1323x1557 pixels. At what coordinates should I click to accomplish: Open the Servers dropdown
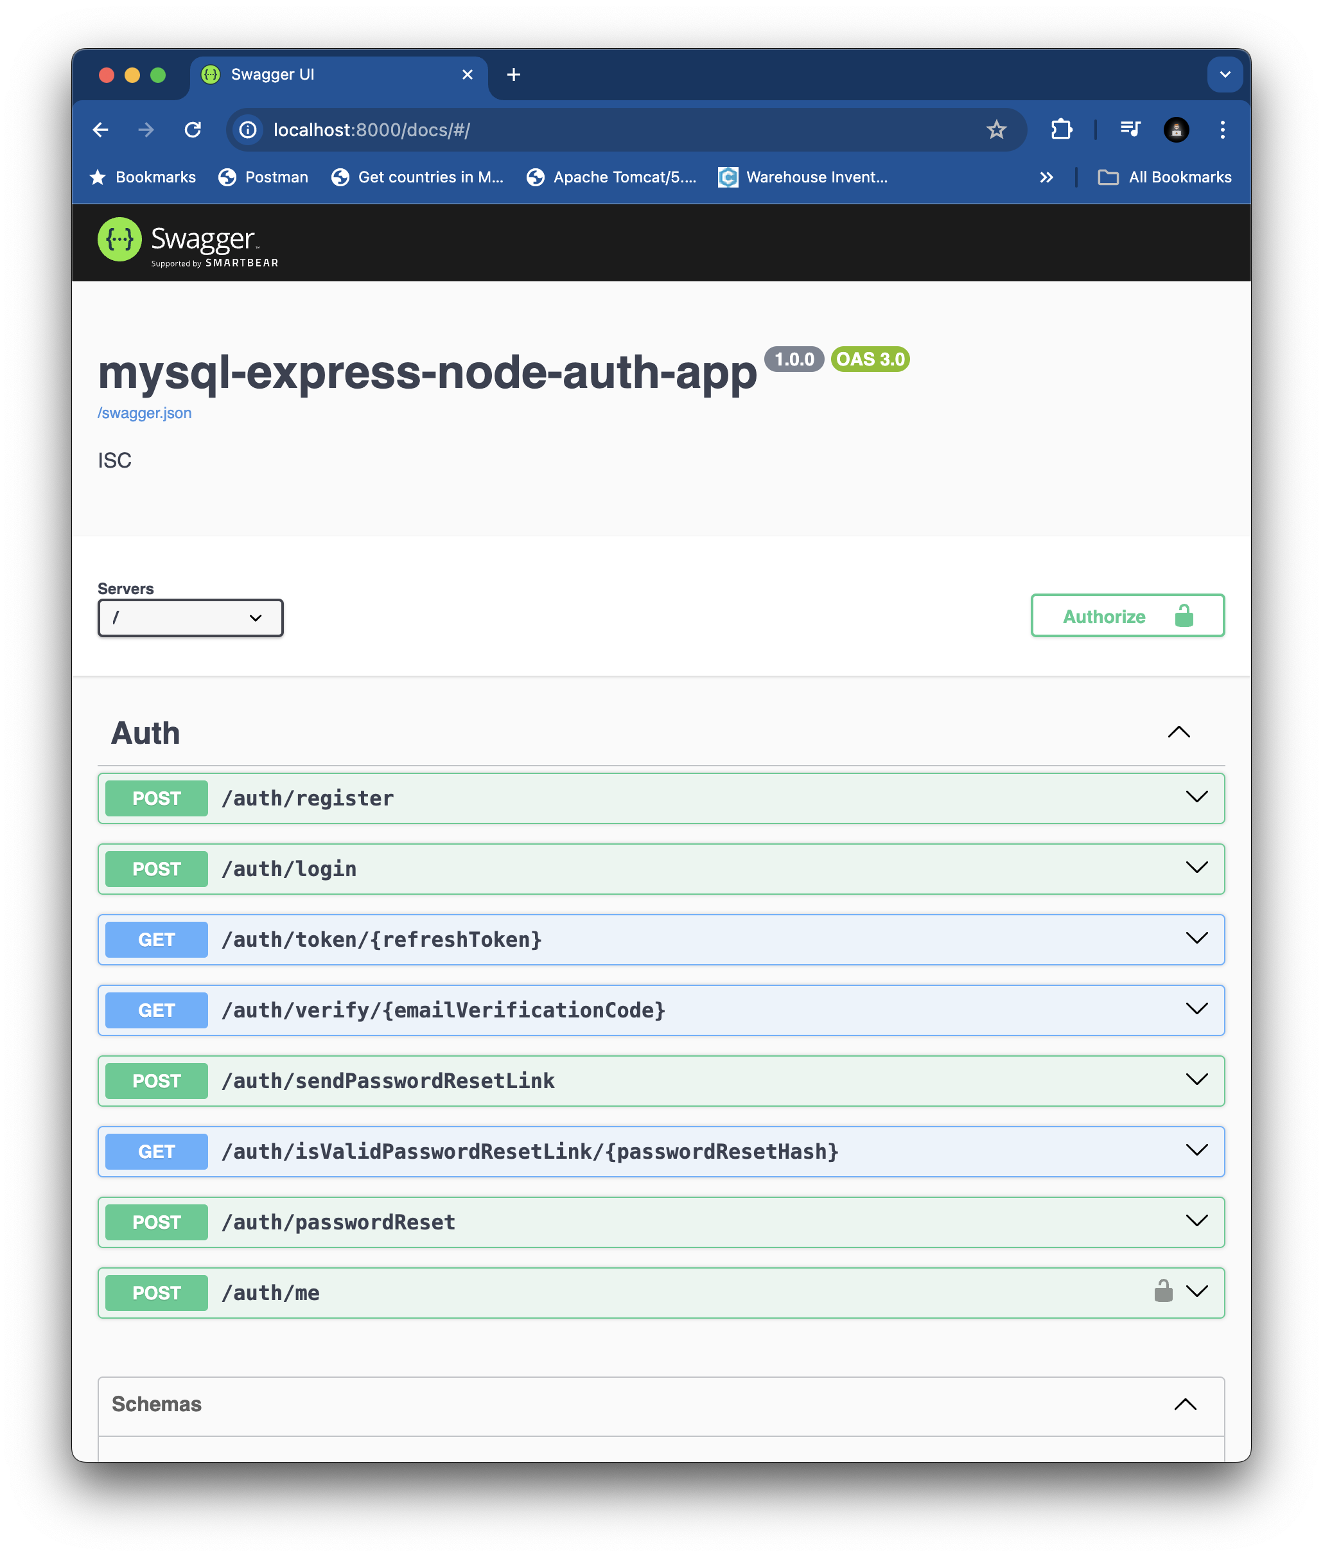click(x=191, y=617)
